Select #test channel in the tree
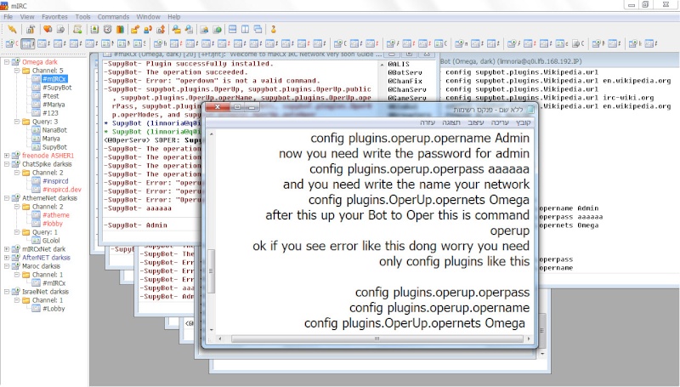The width and height of the screenshot is (680, 387). 51,96
